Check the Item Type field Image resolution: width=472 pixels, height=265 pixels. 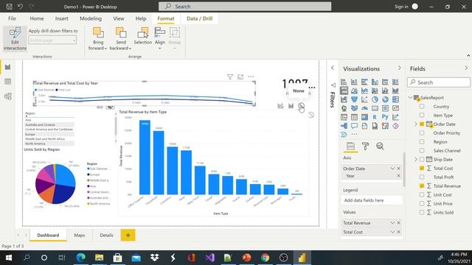[x=422, y=115]
